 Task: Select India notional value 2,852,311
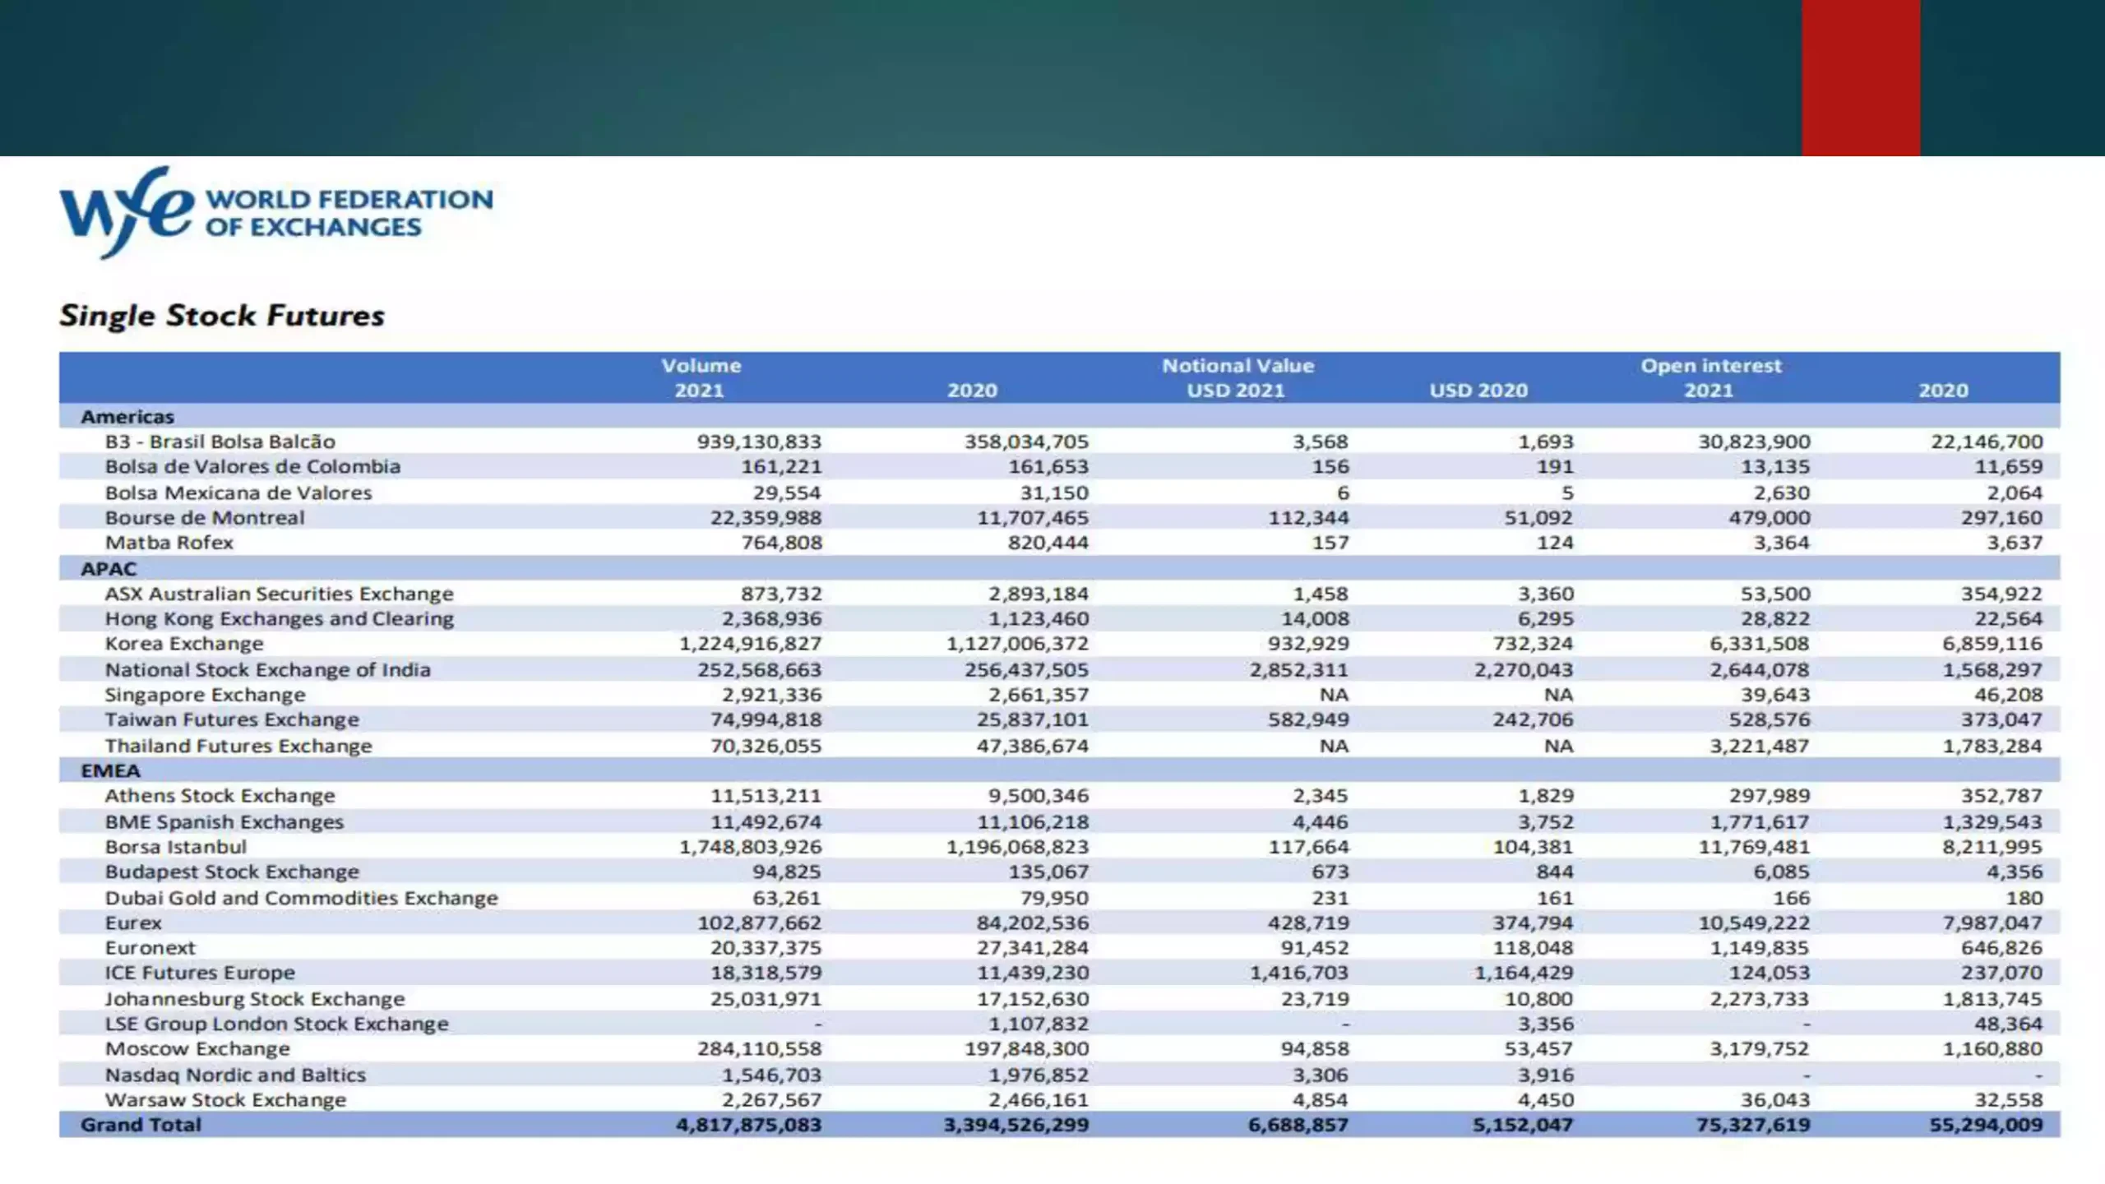(x=1299, y=669)
